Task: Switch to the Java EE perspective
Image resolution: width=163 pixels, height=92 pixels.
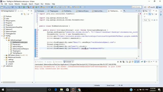Action: tap(151, 7)
